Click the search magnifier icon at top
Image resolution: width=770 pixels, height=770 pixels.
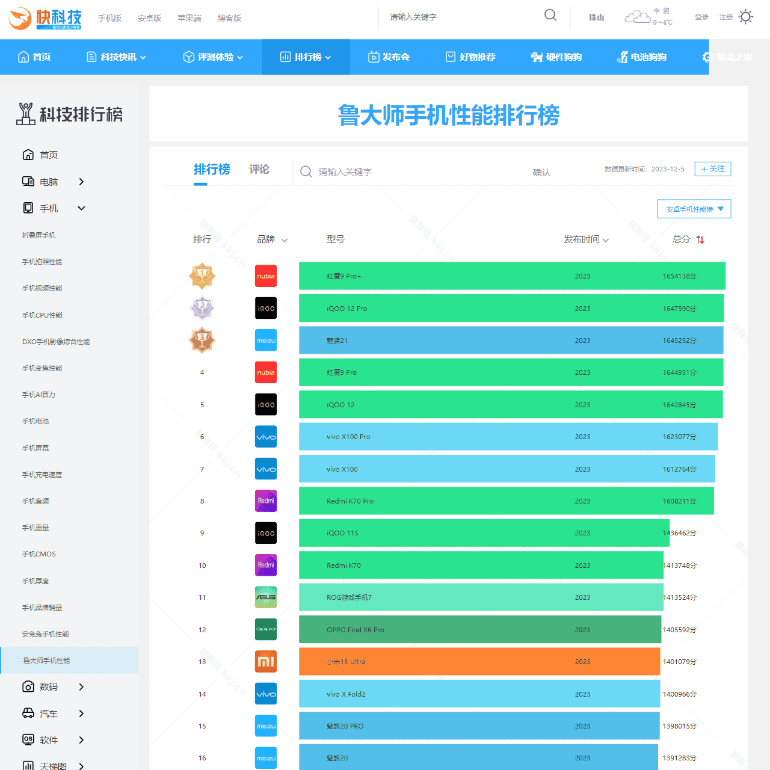pyautogui.click(x=550, y=15)
